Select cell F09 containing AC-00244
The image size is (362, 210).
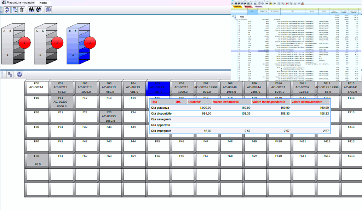click(x=254, y=88)
